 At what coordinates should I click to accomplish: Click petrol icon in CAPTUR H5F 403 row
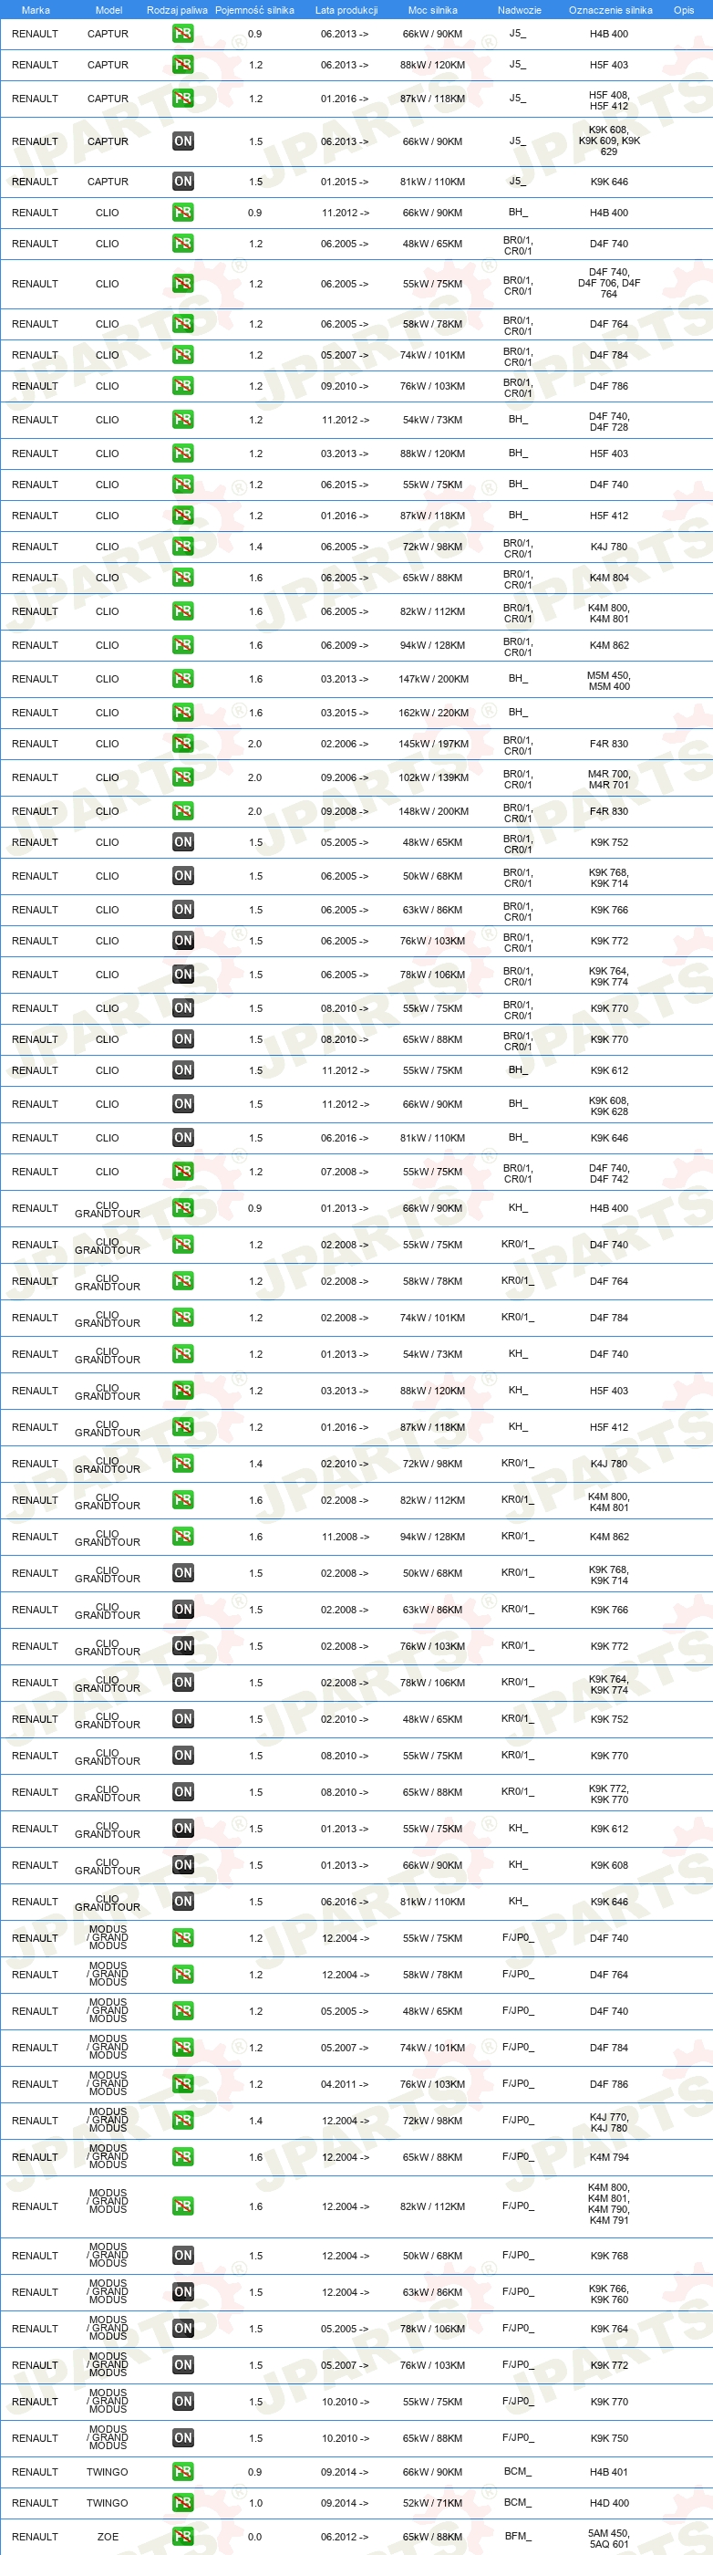(182, 65)
